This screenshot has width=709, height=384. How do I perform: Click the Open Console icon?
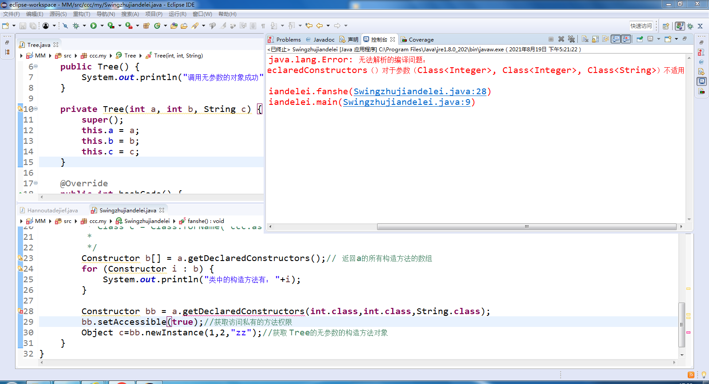point(668,39)
